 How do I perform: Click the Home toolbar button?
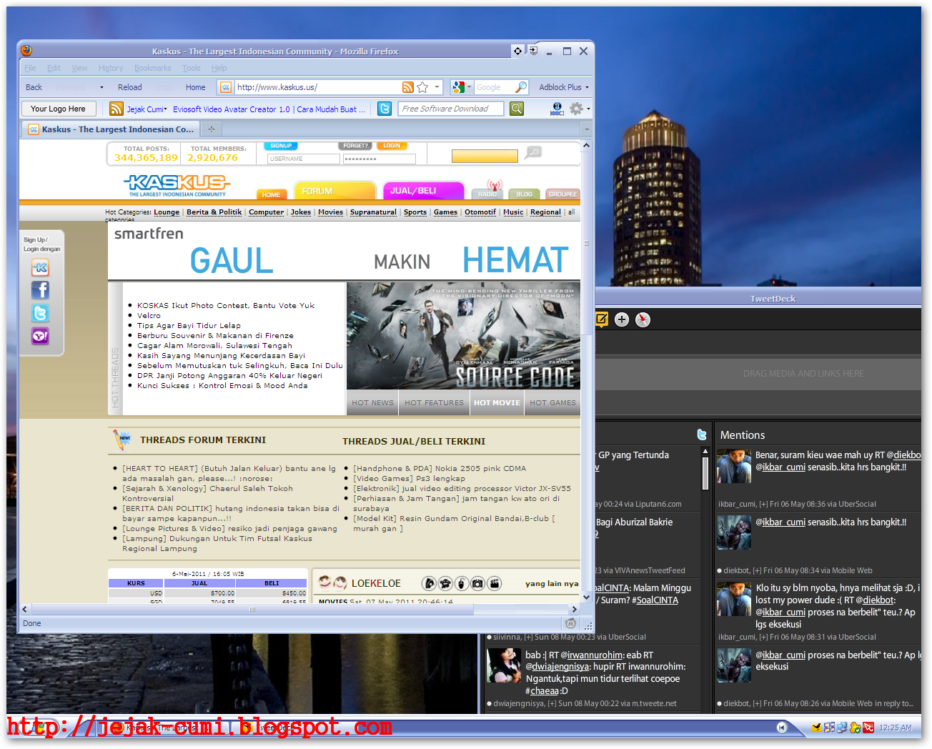[x=195, y=87]
